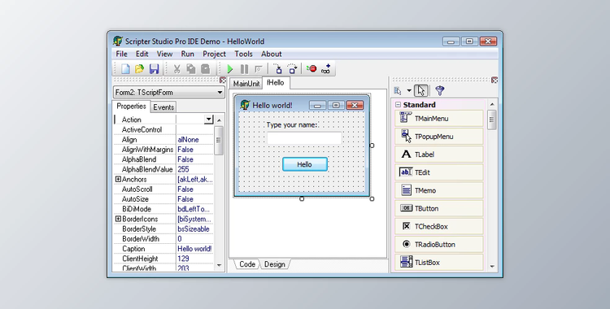Click component palette scroll up arrow
Image resolution: width=610 pixels, height=309 pixels.
(492, 104)
